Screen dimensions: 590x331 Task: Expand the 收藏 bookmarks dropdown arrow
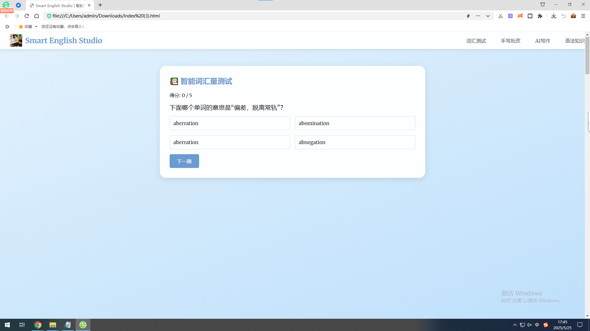(x=36, y=27)
